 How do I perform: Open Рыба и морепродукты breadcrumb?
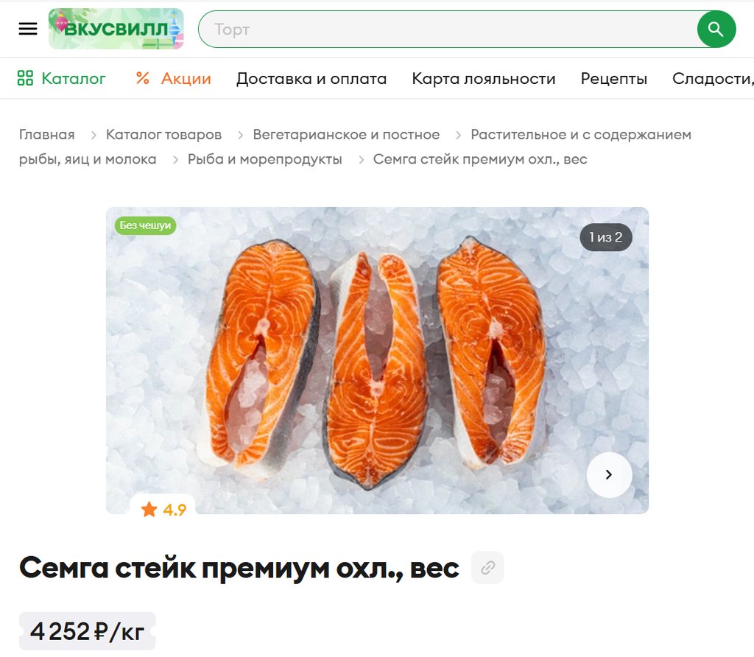pyautogui.click(x=264, y=159)
